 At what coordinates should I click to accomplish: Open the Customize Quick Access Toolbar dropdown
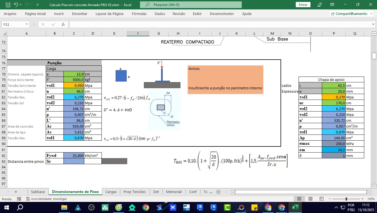37,5
